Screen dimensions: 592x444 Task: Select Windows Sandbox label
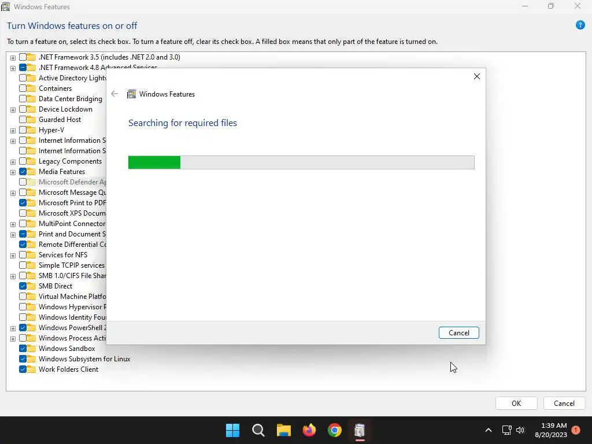coord(67,349)
